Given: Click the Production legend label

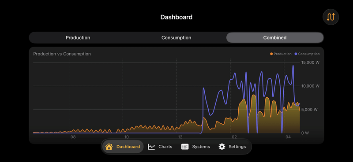Looking at the screenshot, I should click(x=282, y=54).
